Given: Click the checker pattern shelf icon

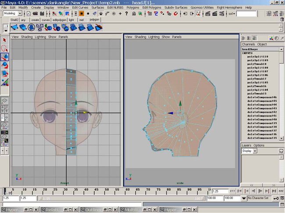Looking at the screenshot, I should click(39, 27).
